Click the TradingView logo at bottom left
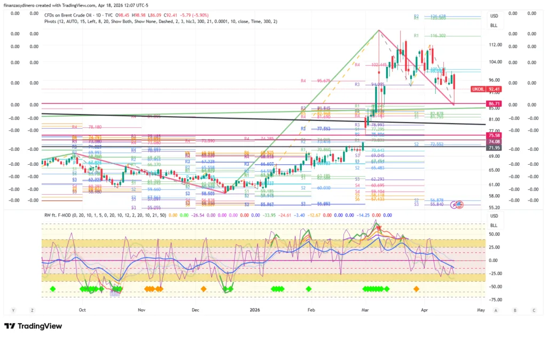This screenshot has width=547, height=337. (33, 326)
